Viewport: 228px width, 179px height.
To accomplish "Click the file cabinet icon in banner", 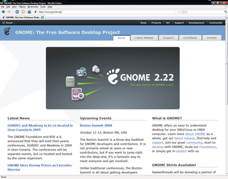I will tap(70, 82).
